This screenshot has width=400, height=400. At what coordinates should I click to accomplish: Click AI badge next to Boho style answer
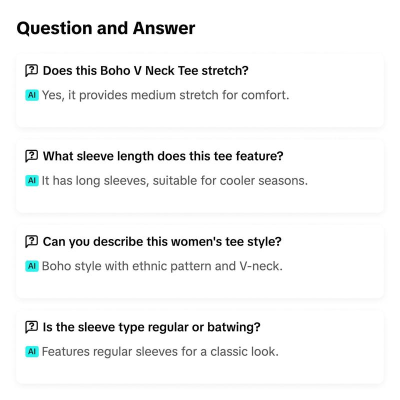pos(32,266)
